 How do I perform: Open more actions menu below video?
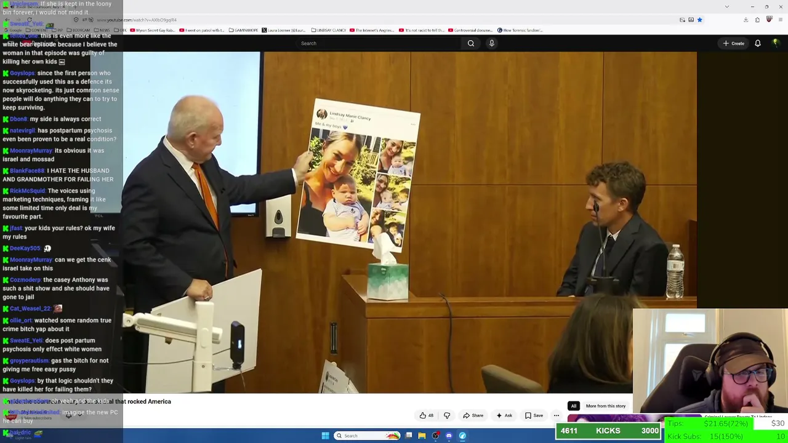pos(557,415)
